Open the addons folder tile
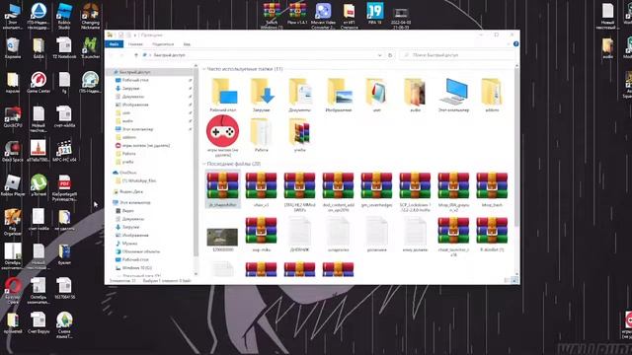 point(492,95)
